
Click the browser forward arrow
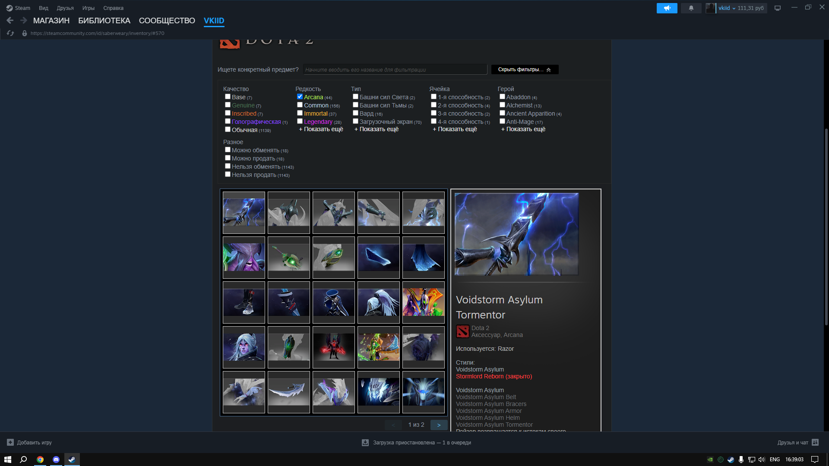coord(23,20)
